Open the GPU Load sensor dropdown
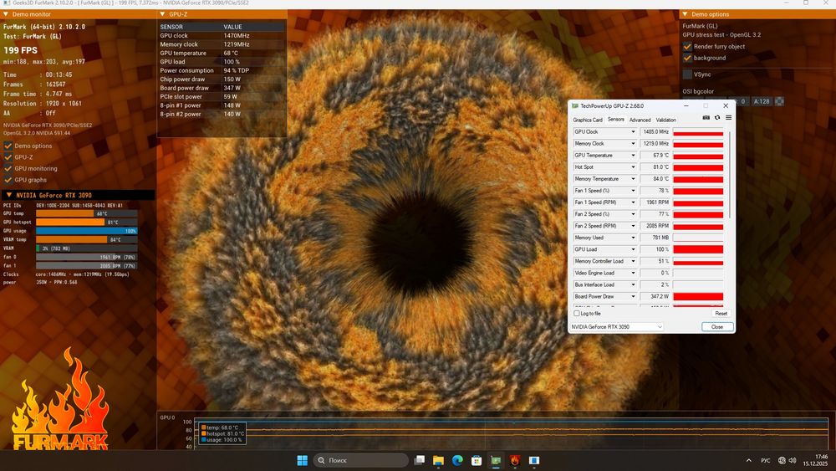836x471 pixels. [633, 249]
